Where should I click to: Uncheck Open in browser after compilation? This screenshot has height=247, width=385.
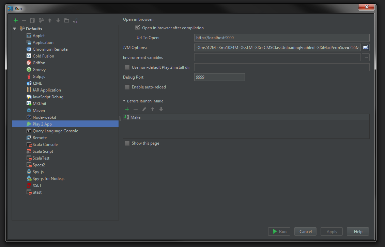[x=138, y=28]
